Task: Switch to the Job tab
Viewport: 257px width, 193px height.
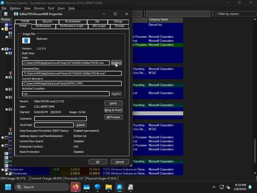Action: (x=97, y=22)
